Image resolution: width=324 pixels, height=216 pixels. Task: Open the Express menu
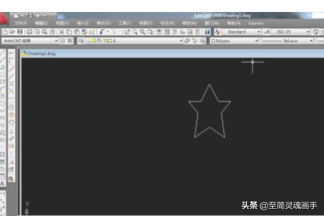click(x=256, y=23)
